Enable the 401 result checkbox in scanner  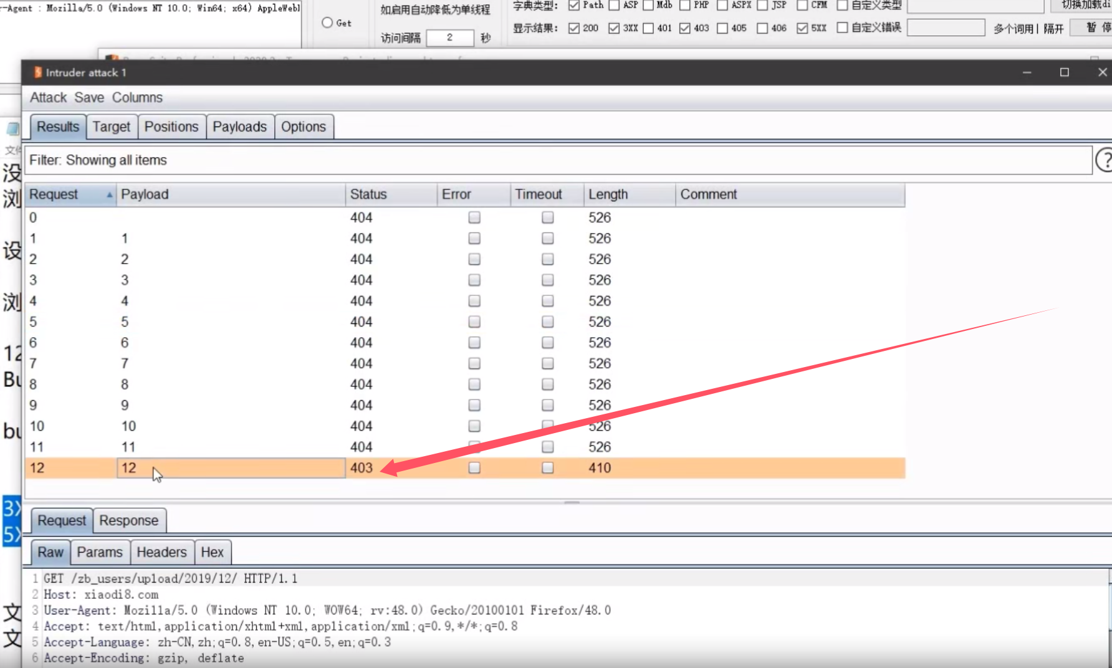[648, 28]
